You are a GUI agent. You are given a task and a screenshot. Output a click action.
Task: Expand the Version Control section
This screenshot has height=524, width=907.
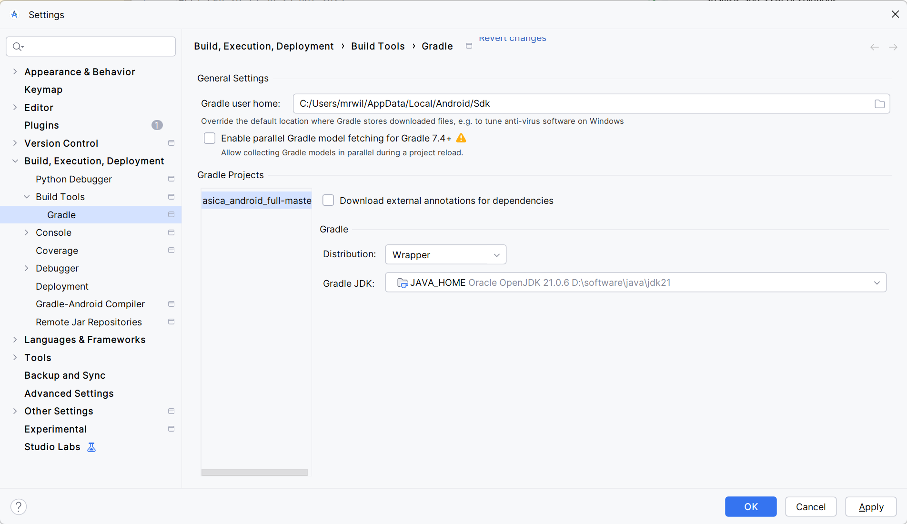(x=15, y=143)
